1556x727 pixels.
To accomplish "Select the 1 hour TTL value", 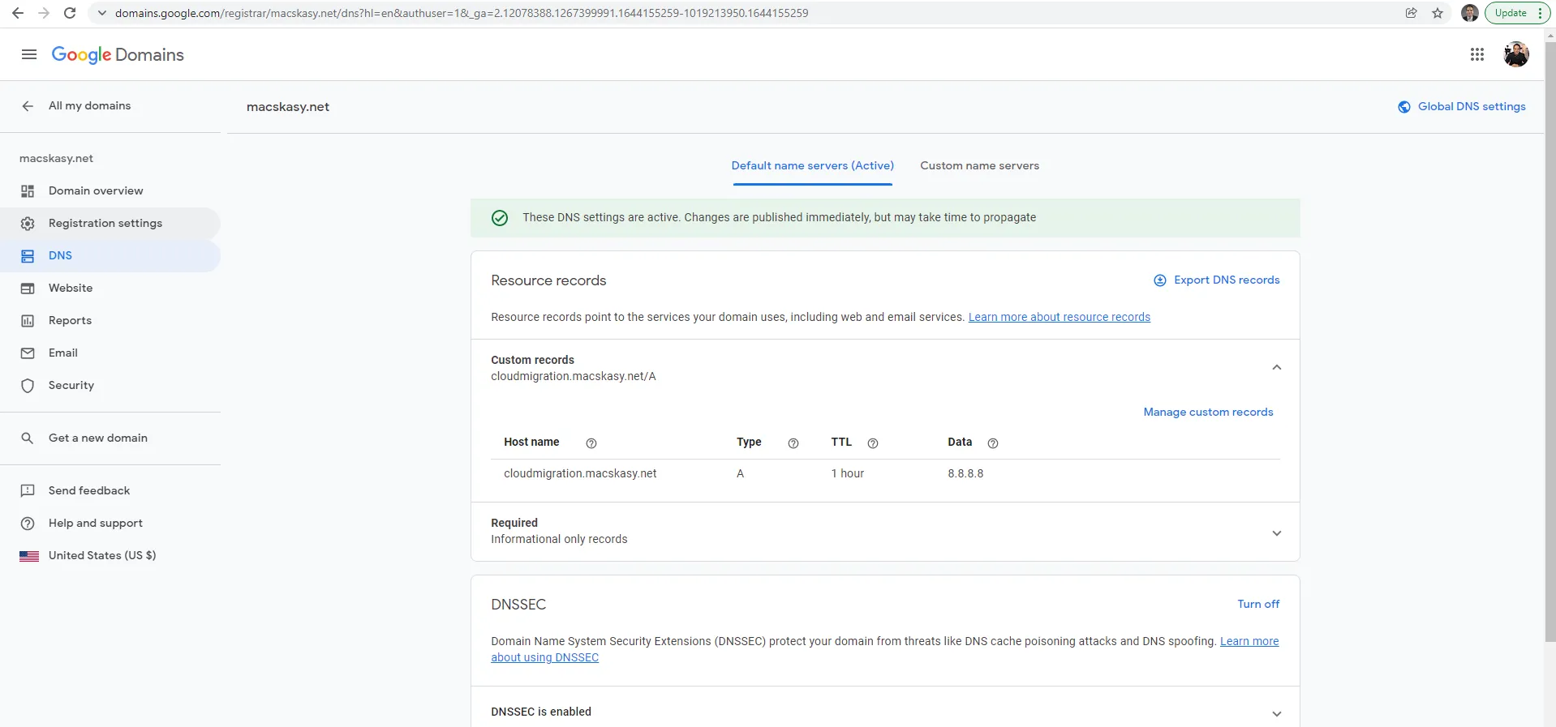I will (x=847, y=474).
